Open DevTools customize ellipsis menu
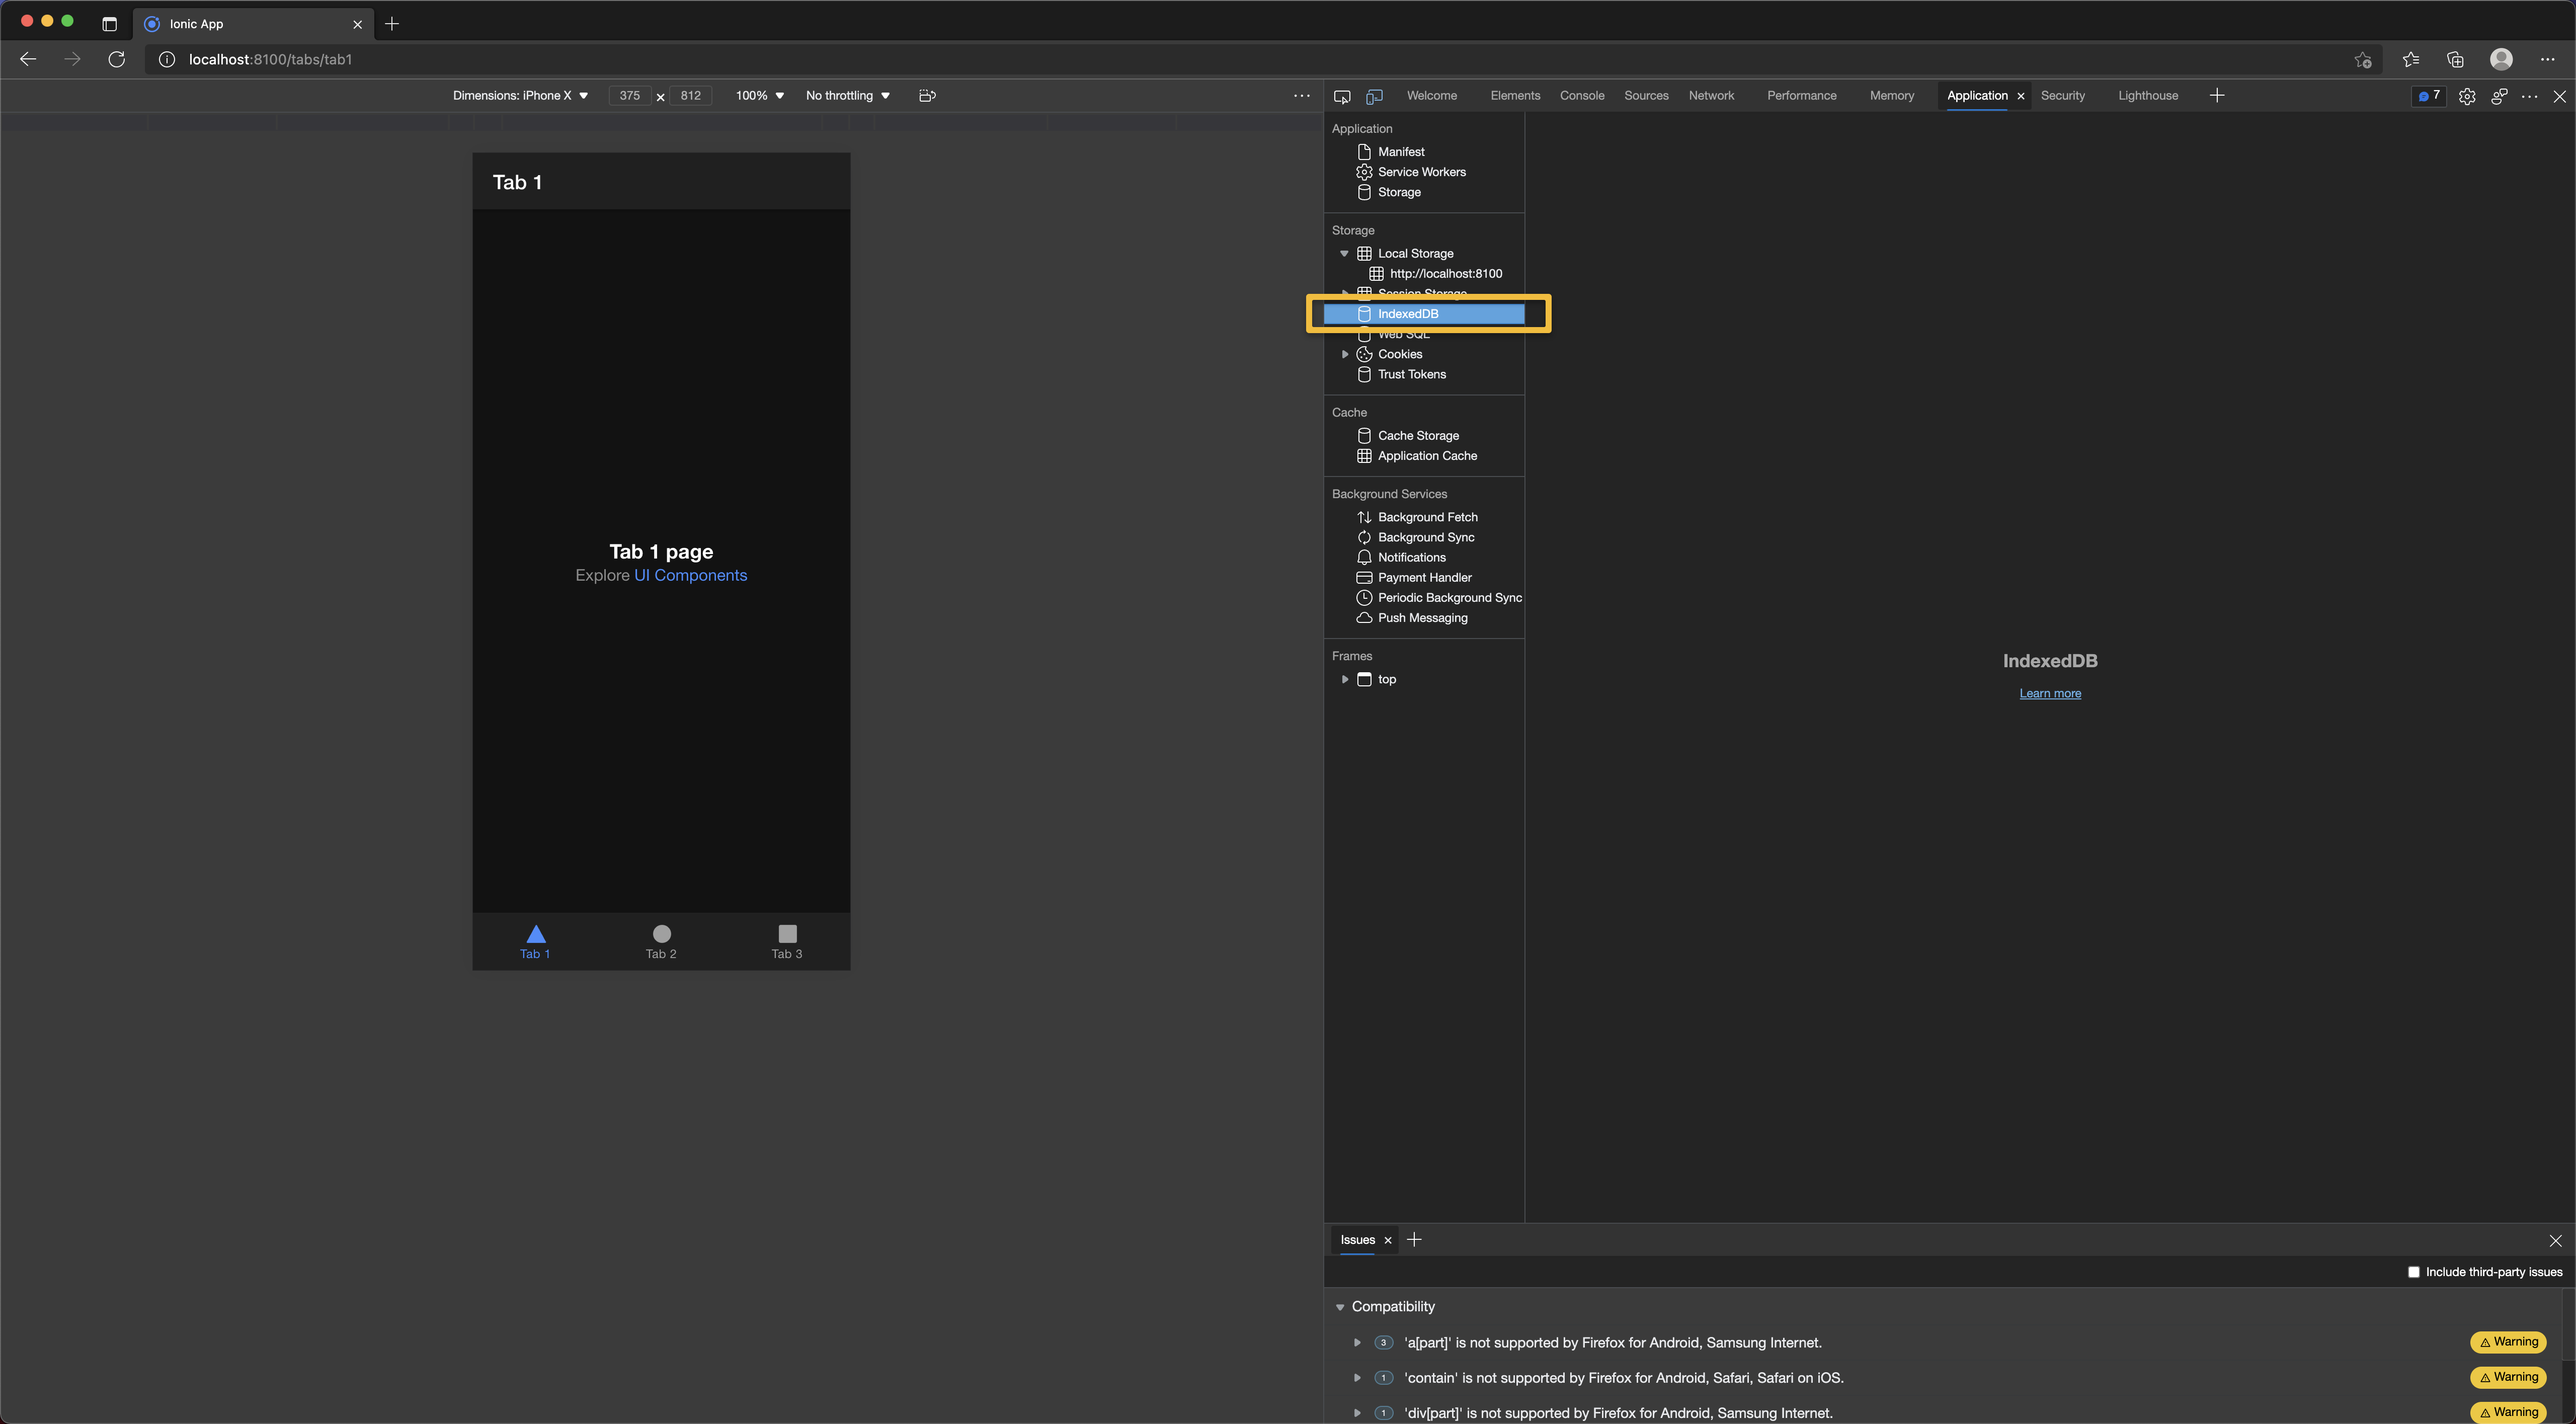 (2529, 96)
